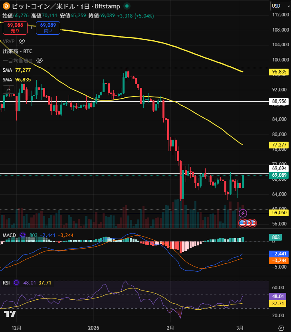Image resolution: width=291 pixels, height=332 pixels.
Task: Click the green market status indicator
Action: pyautogui.click(x=127, y=6)
